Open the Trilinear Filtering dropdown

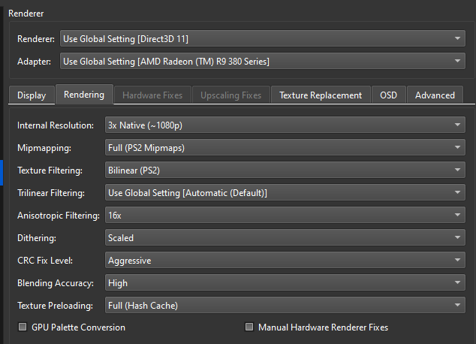[285, 193]
